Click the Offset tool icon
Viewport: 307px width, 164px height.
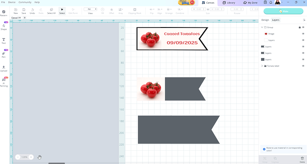111,11
